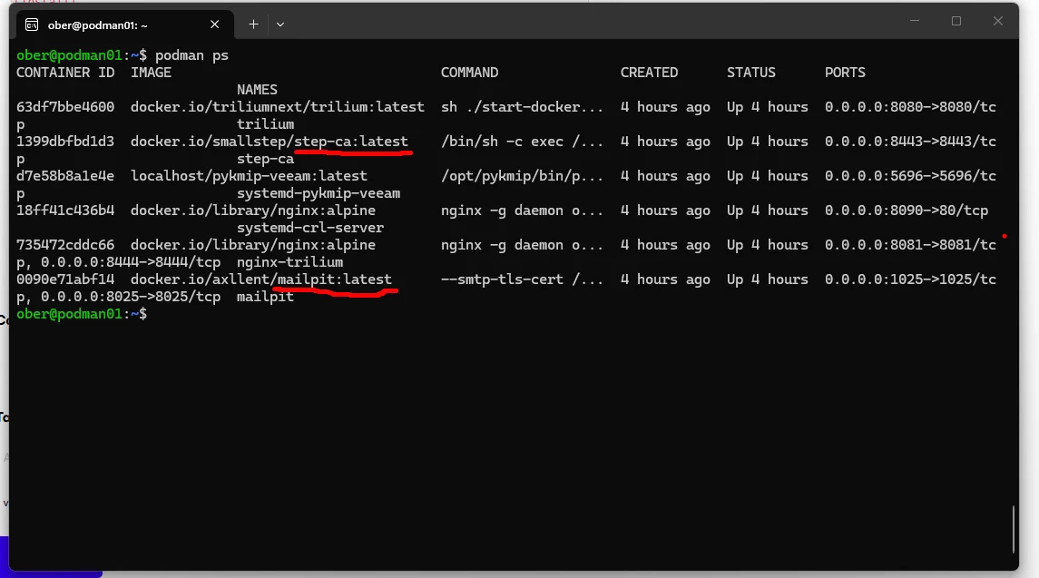Open a new terminal tab with plus button

tap(253, 24)
